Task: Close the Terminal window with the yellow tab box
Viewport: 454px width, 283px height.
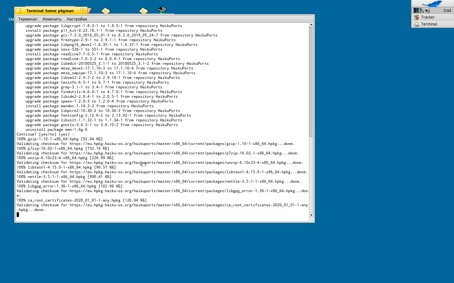Action: (x=18, y=11)
